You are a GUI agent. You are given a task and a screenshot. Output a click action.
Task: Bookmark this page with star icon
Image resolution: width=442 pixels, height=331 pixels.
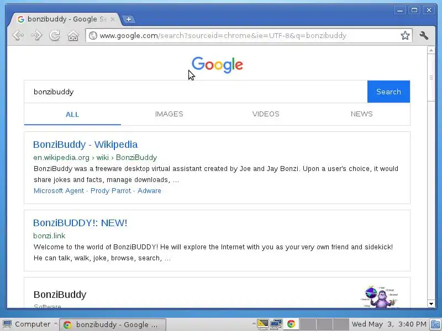point(405,35)
